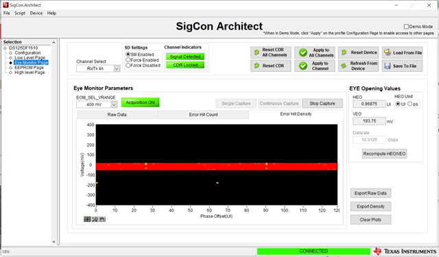Click the Refresh From Device arrows icon
439x257 pixels.
(344, 66)
